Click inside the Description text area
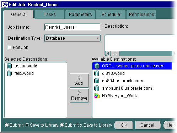Image resolution: width=177 pixels, height=133 pixels. click(x=141, y=43)
